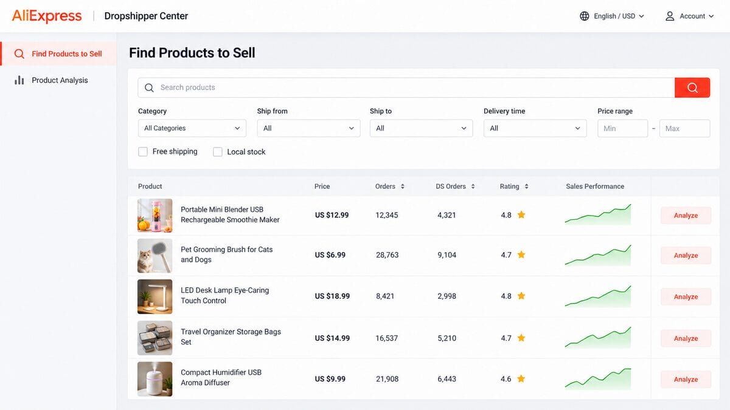Click the US $6.99 price
The height and width of the screenshot is (410, 730).
click(330, 255)
